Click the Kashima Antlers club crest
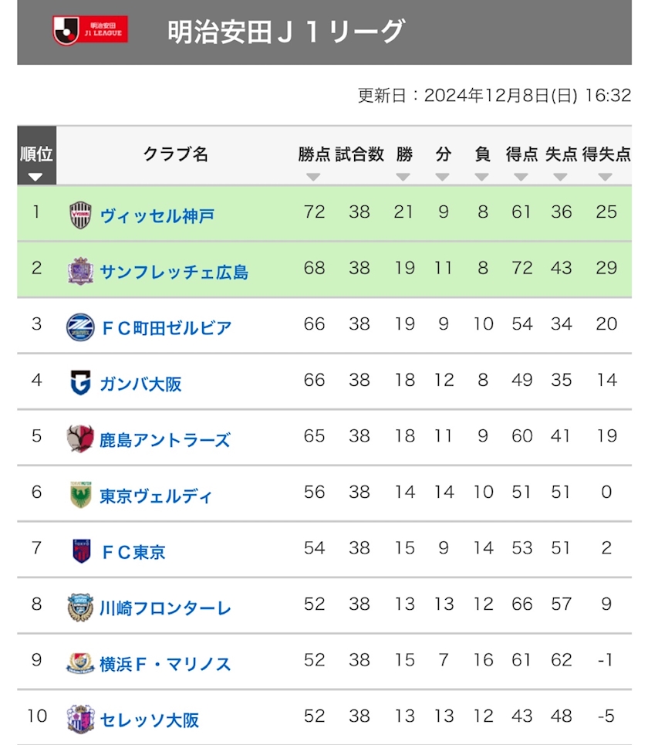648x745 pixels. (x=80, y=439)
